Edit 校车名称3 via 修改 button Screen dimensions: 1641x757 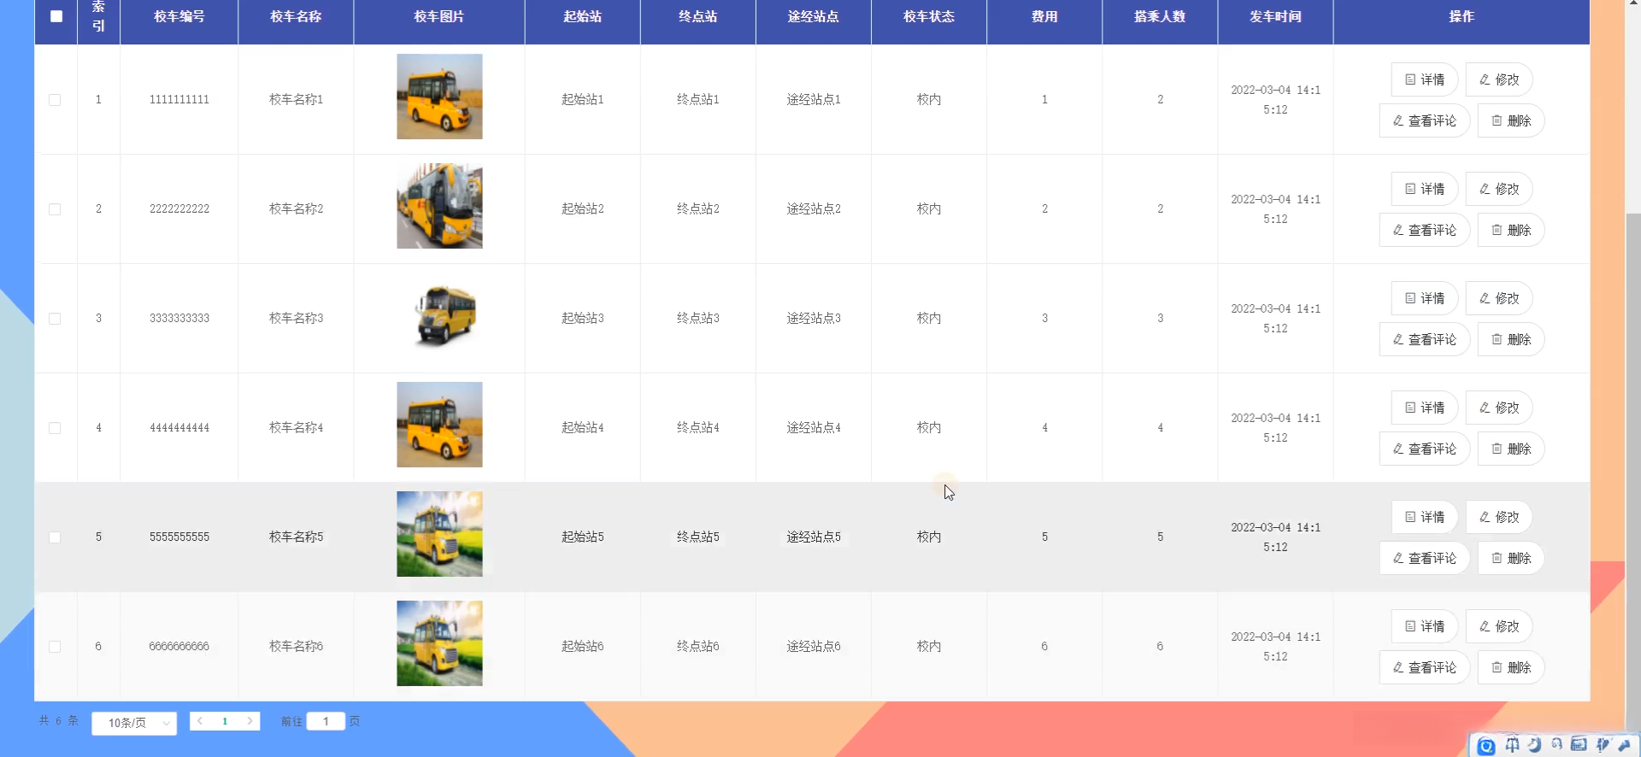click(x=1499, y=298)
